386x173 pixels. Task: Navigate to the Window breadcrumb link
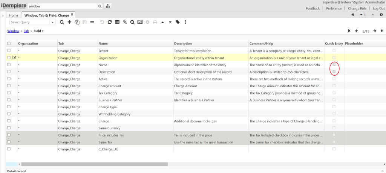[x=13, y=31]
